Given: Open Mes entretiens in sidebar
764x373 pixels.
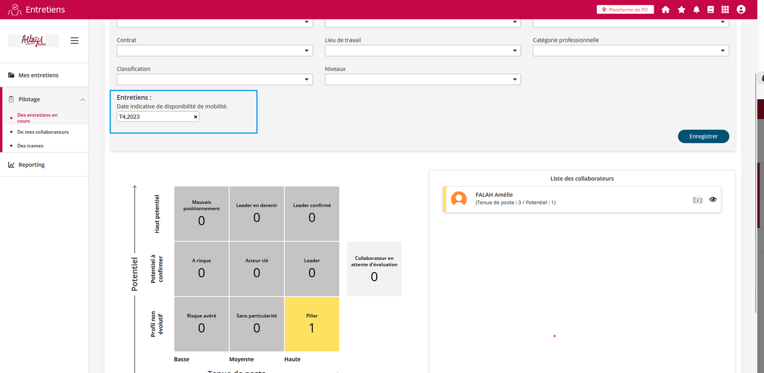Looking at the screenshot, I should 38,75.
